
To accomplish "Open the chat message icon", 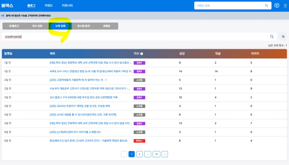I will coord(277,5).
